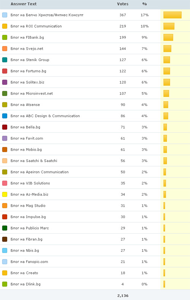Click the dark red swatch beside Bella.bg
The height and width of the screenshot is (300, 190).
pos(5,127)
